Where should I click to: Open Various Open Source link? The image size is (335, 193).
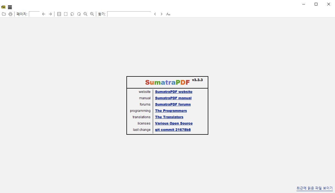coord(174,123)
